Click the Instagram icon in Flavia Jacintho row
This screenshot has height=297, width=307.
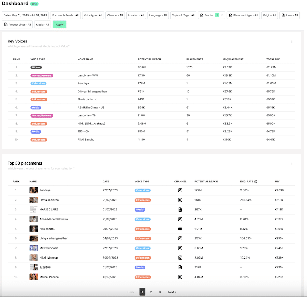click(180, 200)
